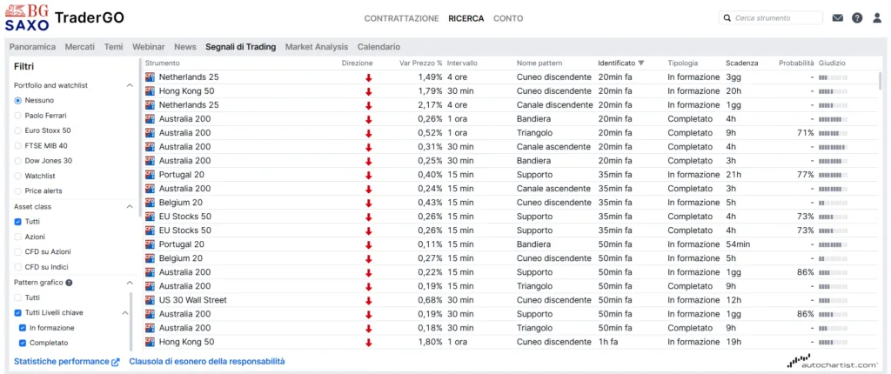Click the CFD icon of Hong Kong 50 30 min row
This screenshot has width=891, height=374.
click(x=150, y=91)
